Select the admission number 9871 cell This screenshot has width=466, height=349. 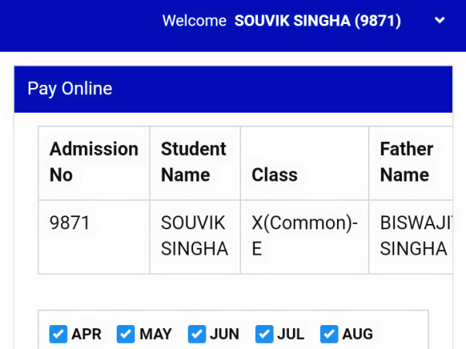[x=94, y=237]
